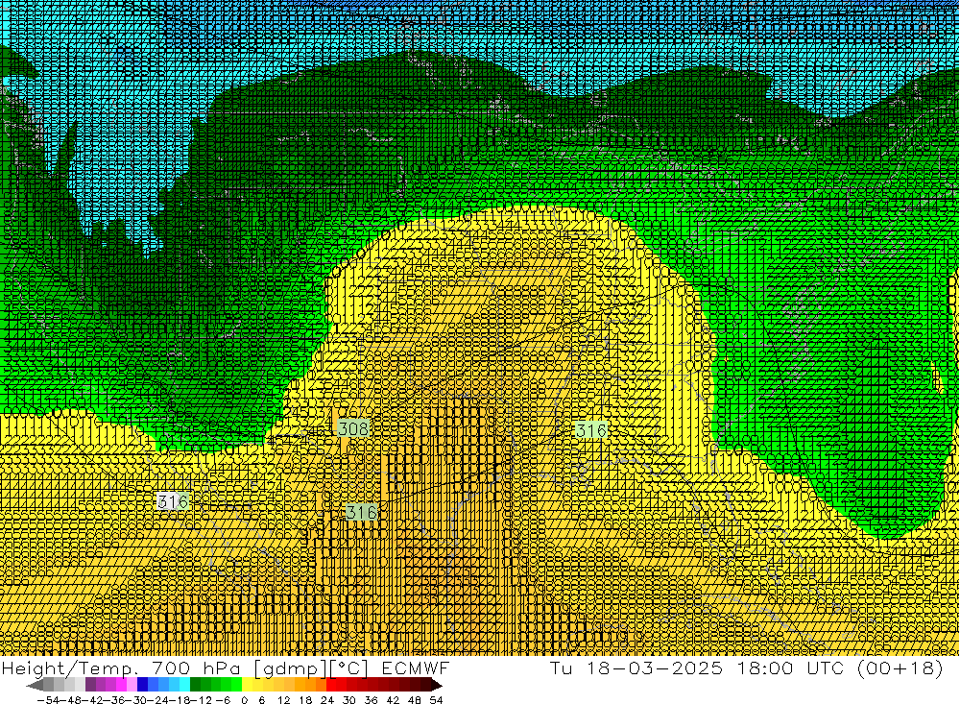Pick the bright red legend swatch above 24
Viewport: 960px width, 704px height.
coord(331,686)
